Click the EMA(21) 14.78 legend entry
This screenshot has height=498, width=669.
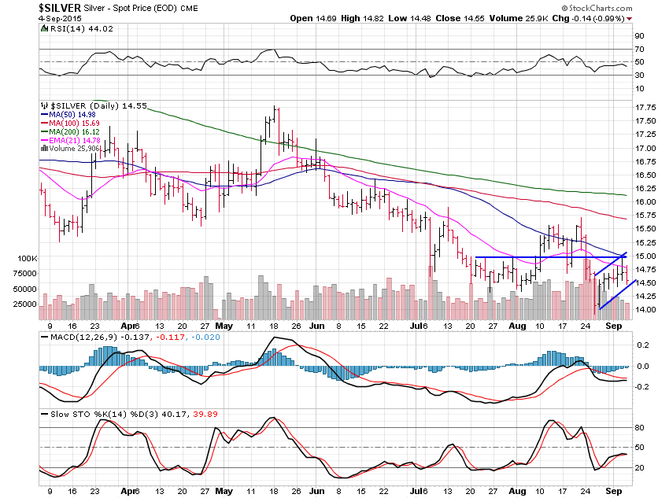coord(71,140)
